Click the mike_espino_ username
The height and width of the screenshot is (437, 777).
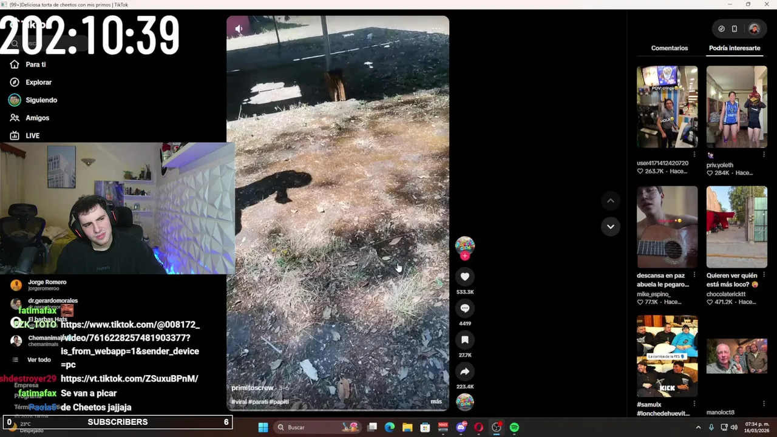tap(654, 294)
